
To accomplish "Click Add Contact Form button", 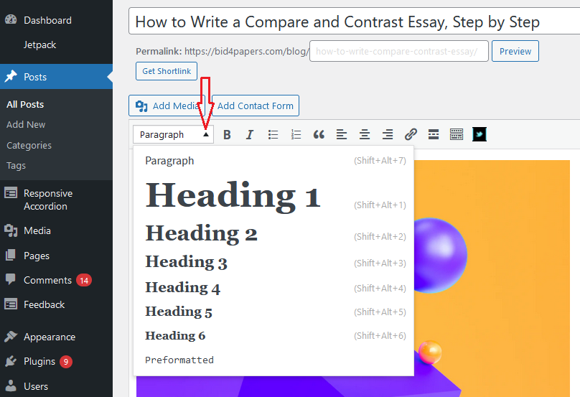I will (256, 106).
